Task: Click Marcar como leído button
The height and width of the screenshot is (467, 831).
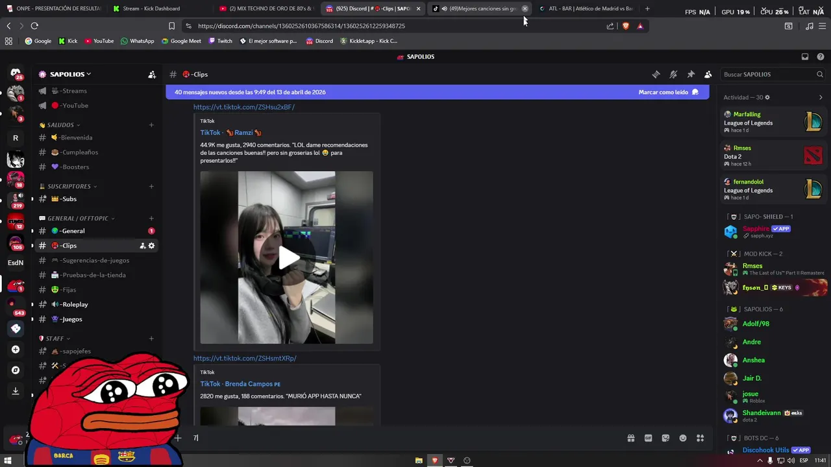Action: [668, 92]
